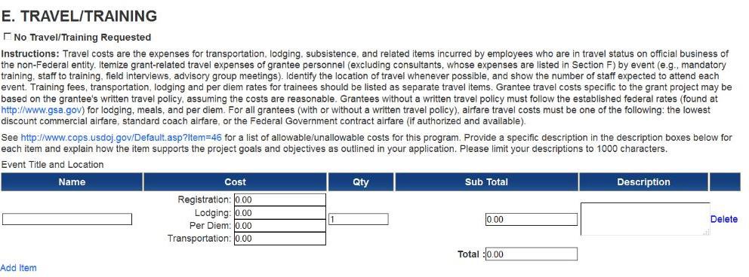Click the Qty input field
749x277 pixels.
click(x=358, y=219)
